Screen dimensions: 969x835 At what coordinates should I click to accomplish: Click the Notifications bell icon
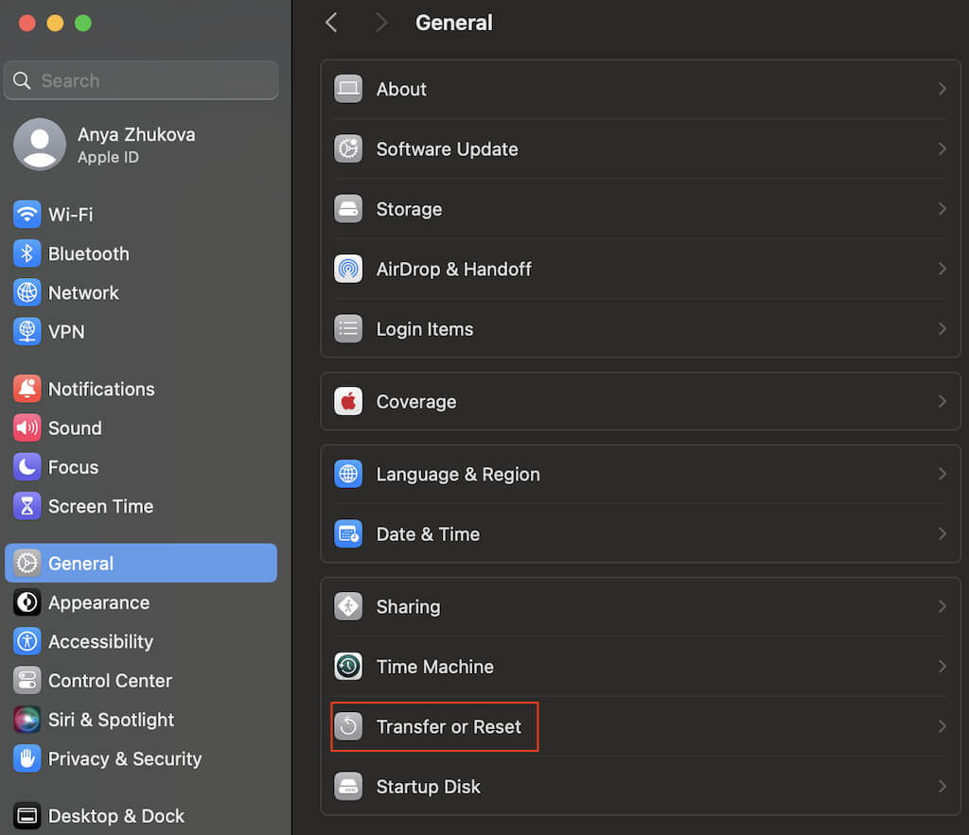[x=27, y=389]
